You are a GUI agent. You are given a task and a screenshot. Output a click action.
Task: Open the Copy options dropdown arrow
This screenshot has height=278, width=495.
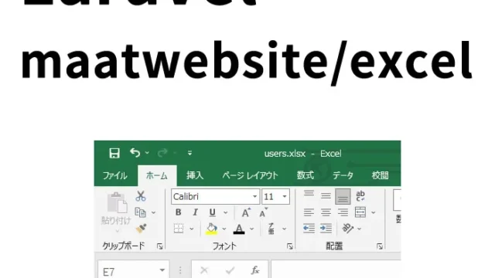coord(153,213)
